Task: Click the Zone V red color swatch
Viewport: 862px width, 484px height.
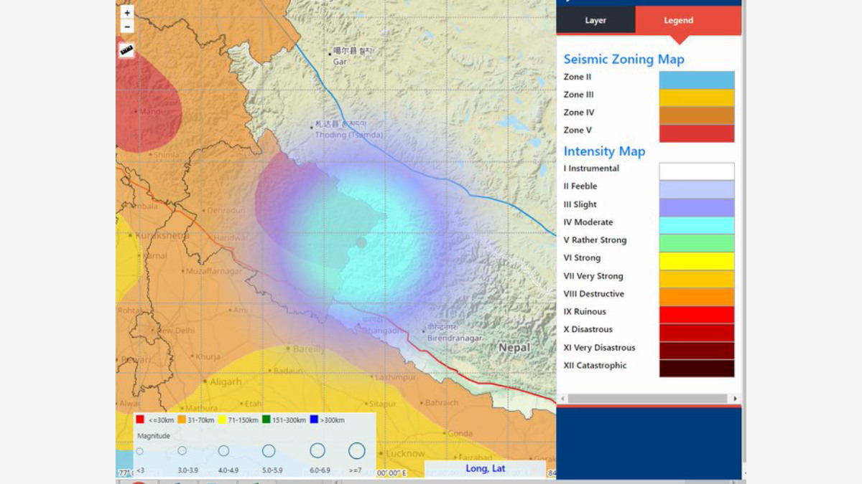Action: [x=696, y=133]
